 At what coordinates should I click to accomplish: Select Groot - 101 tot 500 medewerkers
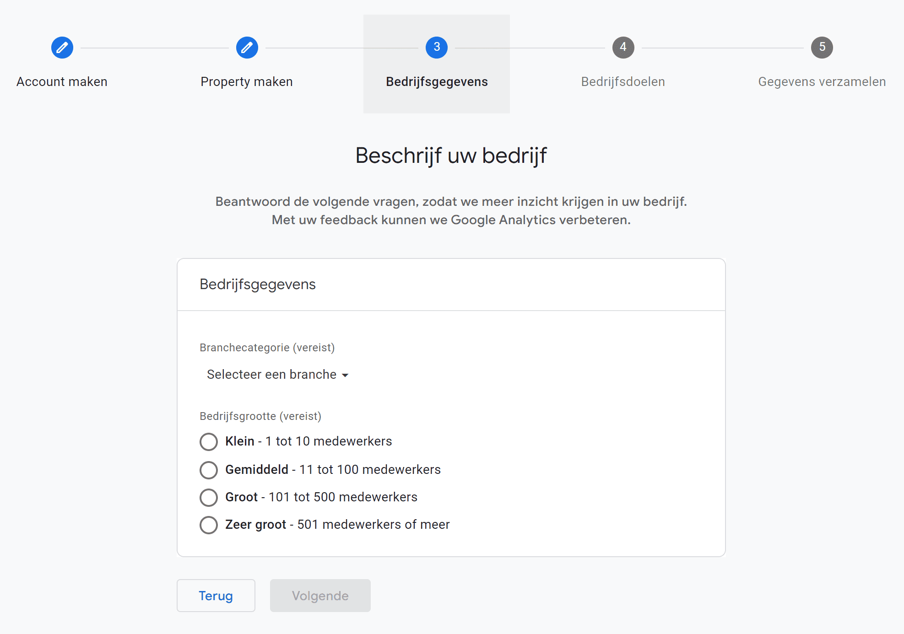209,497
